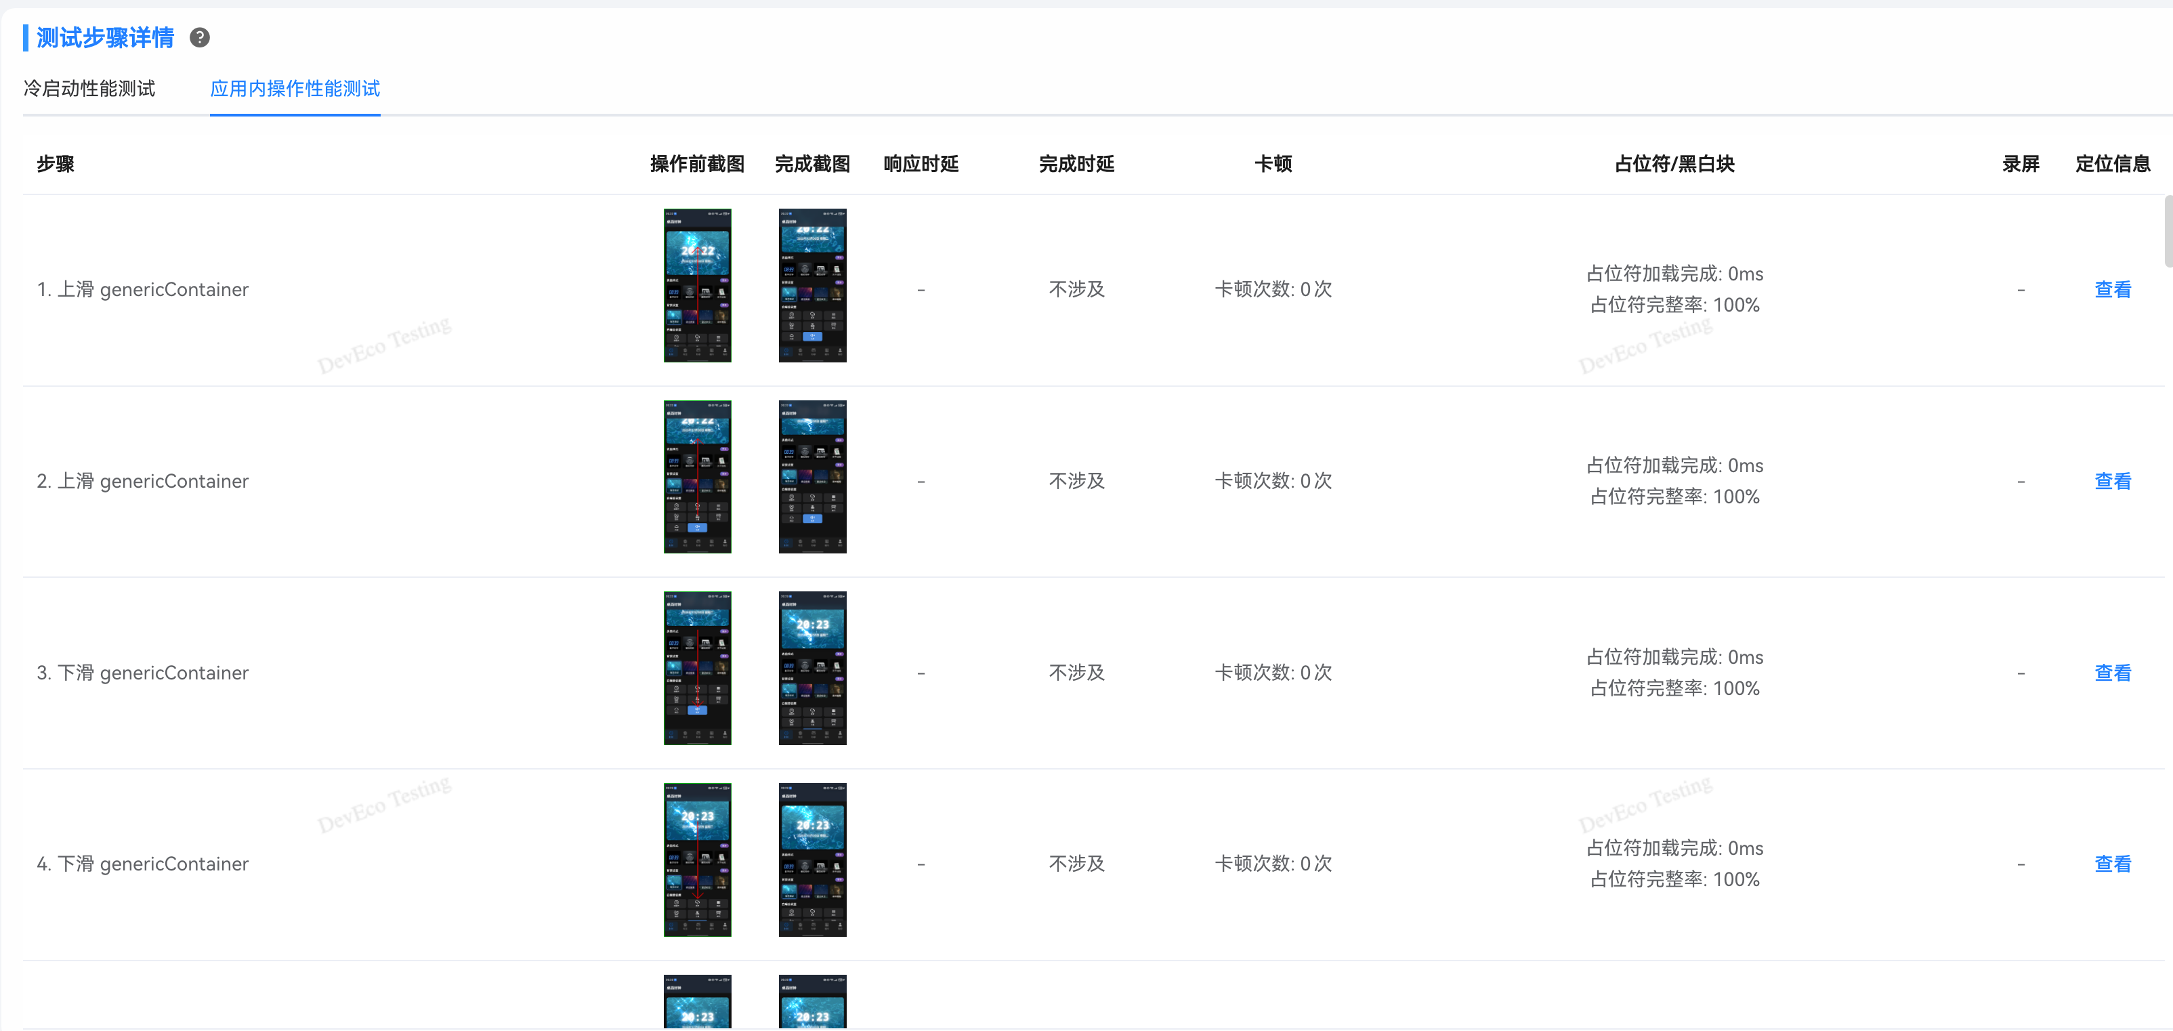Screen dimensions: 2173x1031
Task: Click the 卡顿 column header
Action: [x=1273, y=164]
